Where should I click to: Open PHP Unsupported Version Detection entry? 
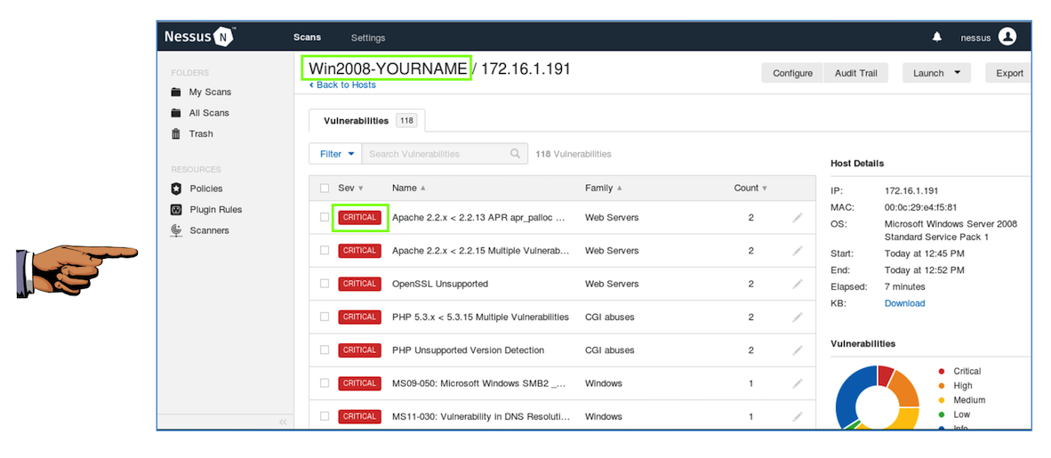click(468, 350)
